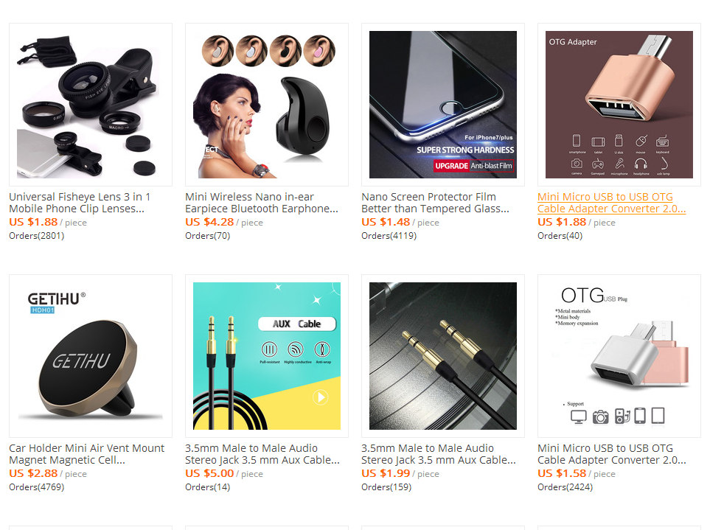Viewport: 724px width, 530px height.
Task: Open the GETIHU car holder product image
Action: (91, 356)
